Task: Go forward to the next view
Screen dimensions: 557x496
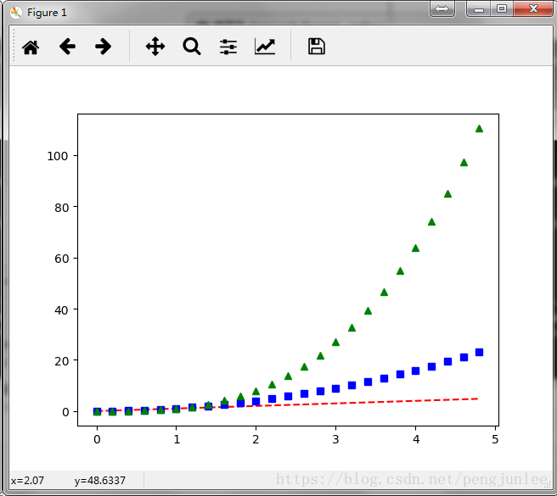Action: [104, 47]
